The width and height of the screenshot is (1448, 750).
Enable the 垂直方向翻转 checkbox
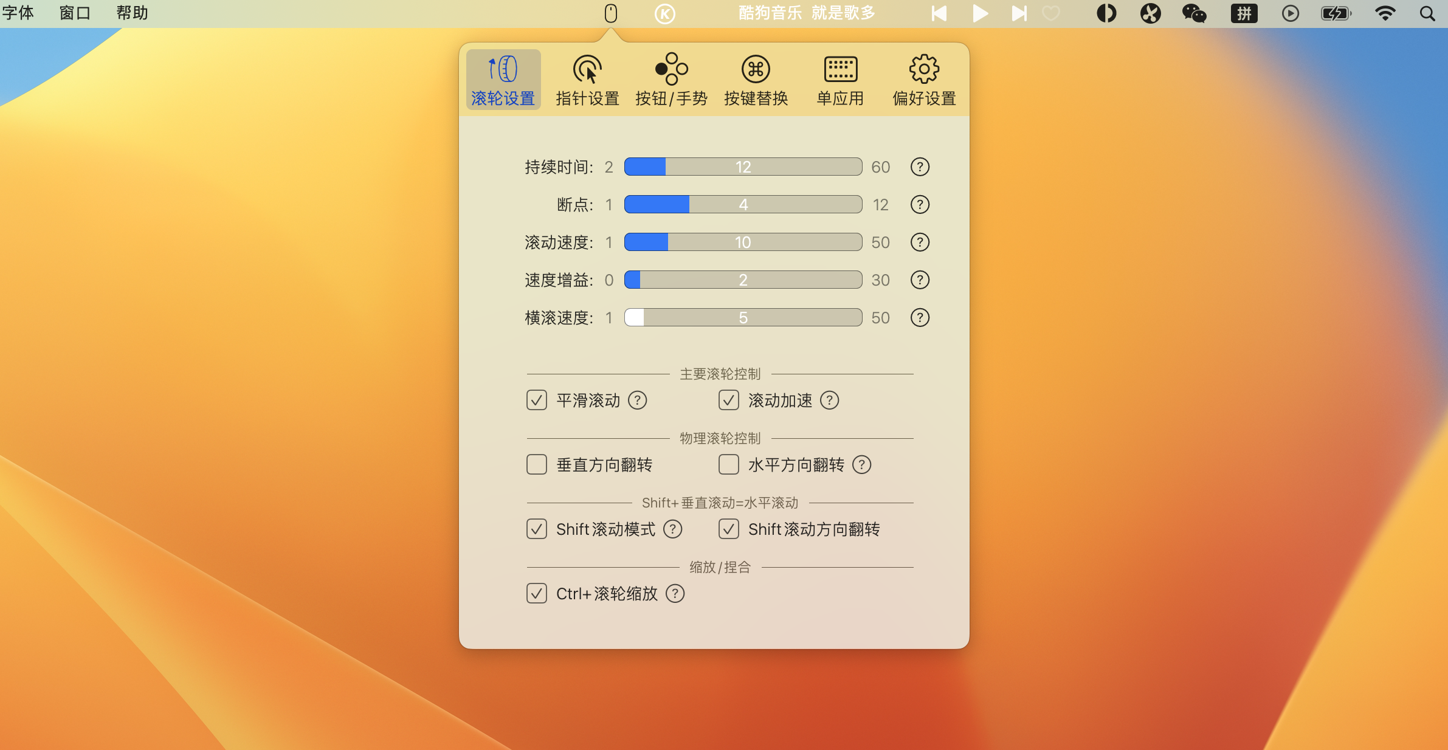(x=537, y=465)
